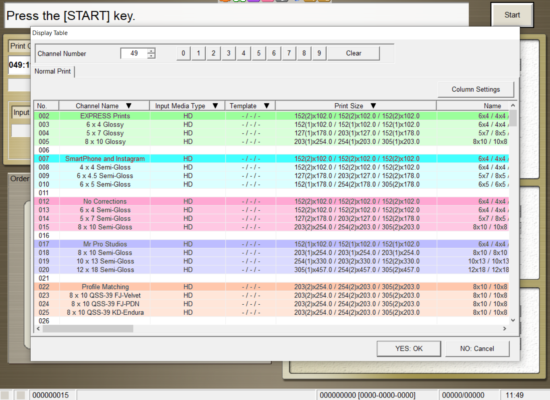Click digit 1 keypad button
The height and width of the screenshot is (400, 550).
[198, 53]
